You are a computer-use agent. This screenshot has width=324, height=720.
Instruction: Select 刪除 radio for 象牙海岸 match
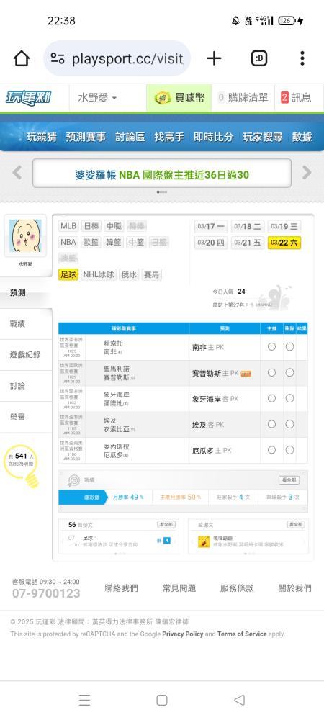pyautogui.click(x=289, y=399)
